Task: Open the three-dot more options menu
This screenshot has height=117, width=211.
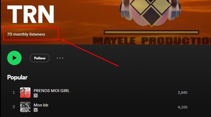Action: click(x=60, y=58)
